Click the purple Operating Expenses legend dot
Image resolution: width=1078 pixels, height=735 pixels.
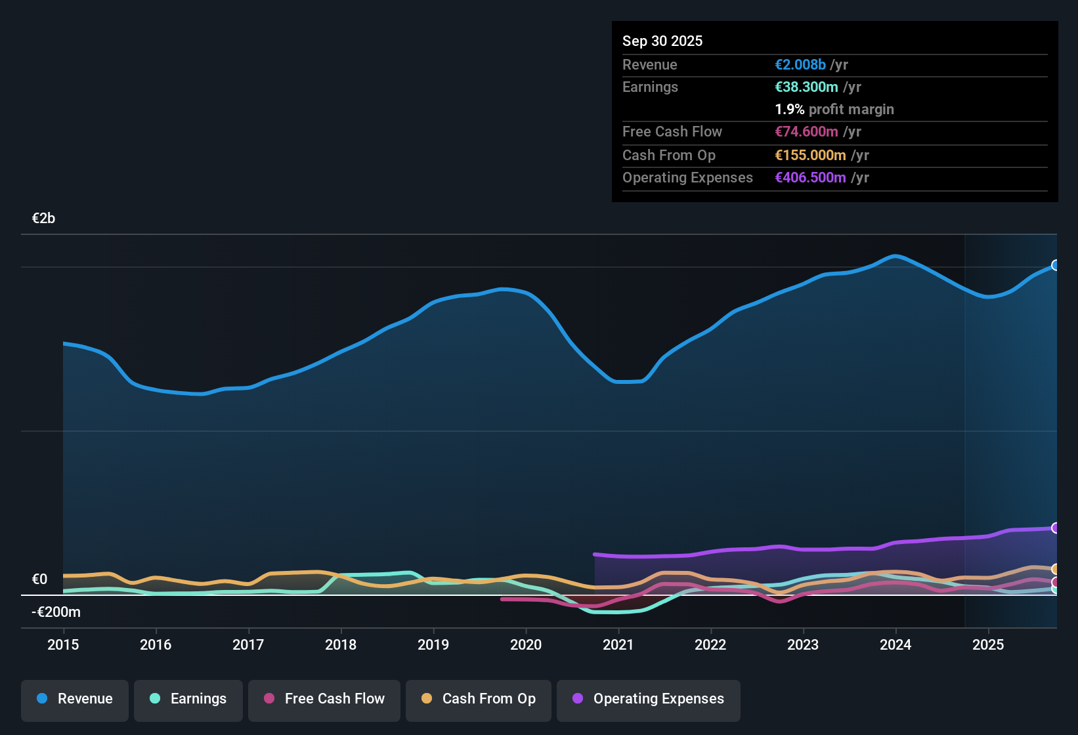click(578, 700)
